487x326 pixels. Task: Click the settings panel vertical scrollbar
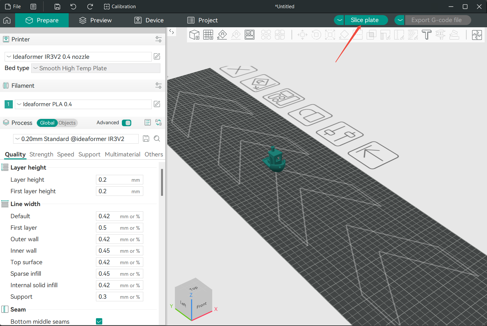(x=162, y=182)
